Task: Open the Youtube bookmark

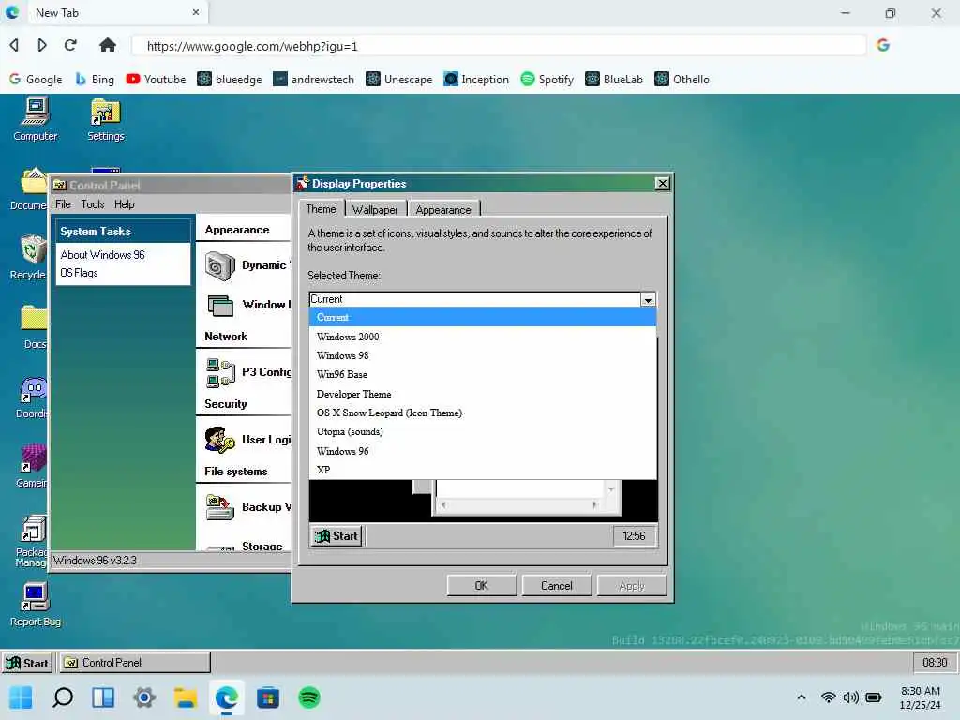Action: [x=156, y=79]
